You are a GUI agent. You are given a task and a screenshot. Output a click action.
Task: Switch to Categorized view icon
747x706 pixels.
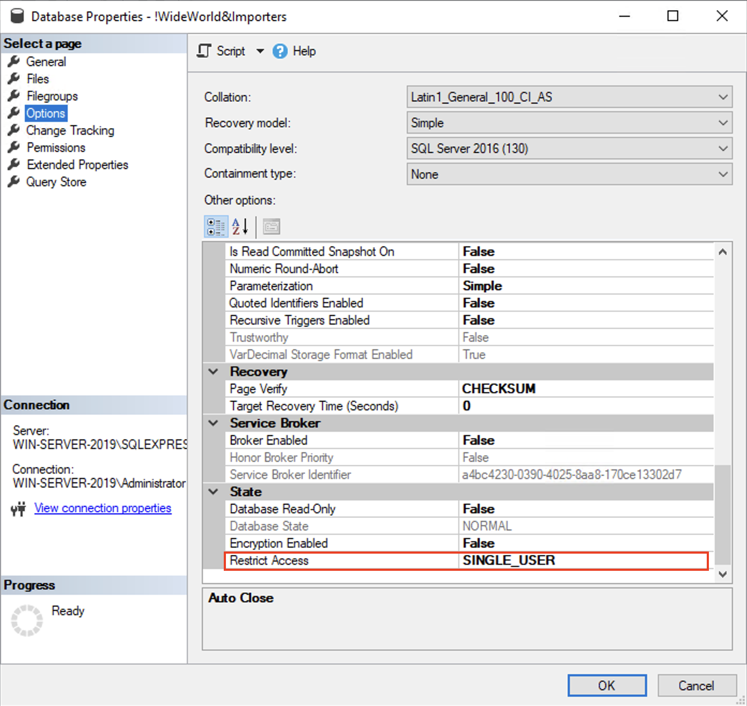click(x=216, y=226)
